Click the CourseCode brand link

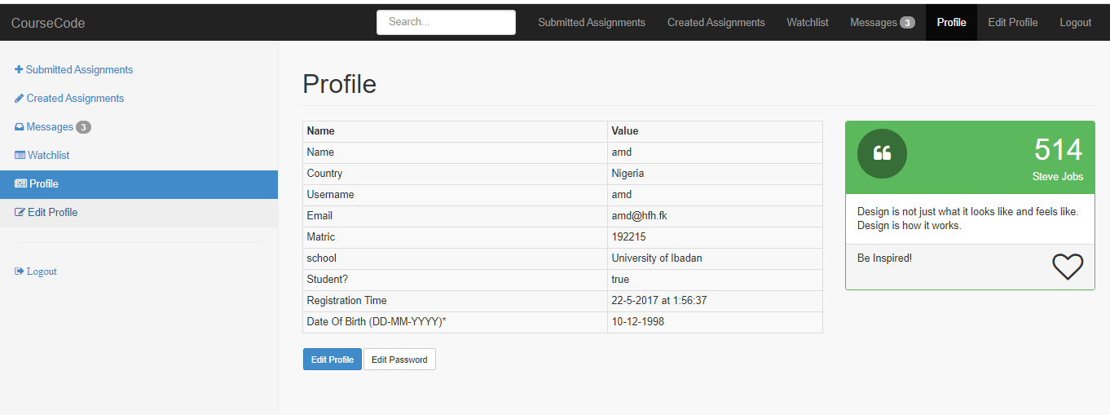tap(48, 23)
